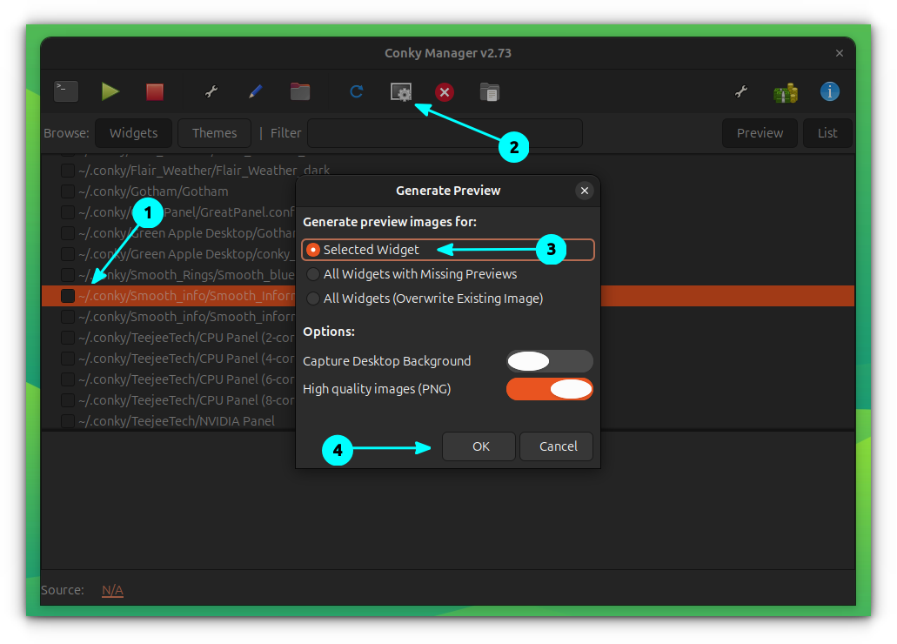View app information with the info icon
Screen dimensions: 897x644
pyautogui.click(x=829, y=91)
